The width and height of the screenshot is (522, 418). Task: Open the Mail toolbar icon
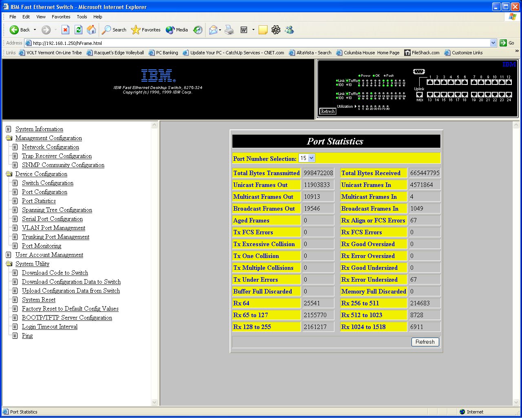[213, 30]
